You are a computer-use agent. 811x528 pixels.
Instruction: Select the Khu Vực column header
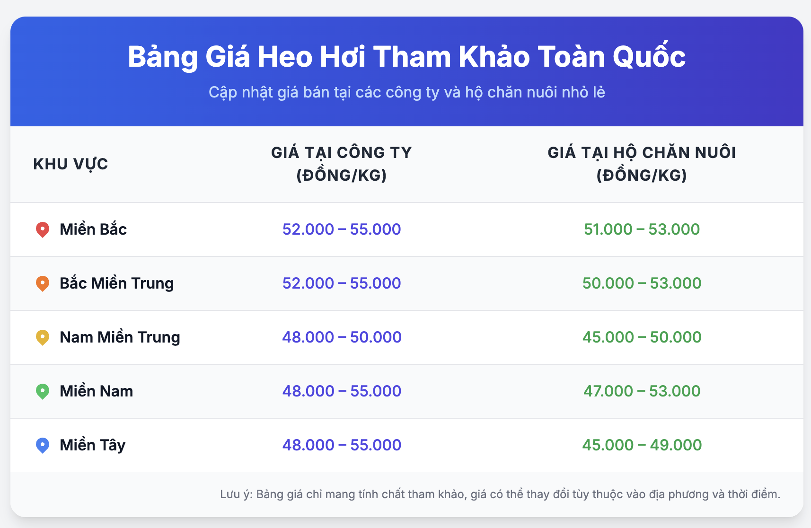[71, 164]
